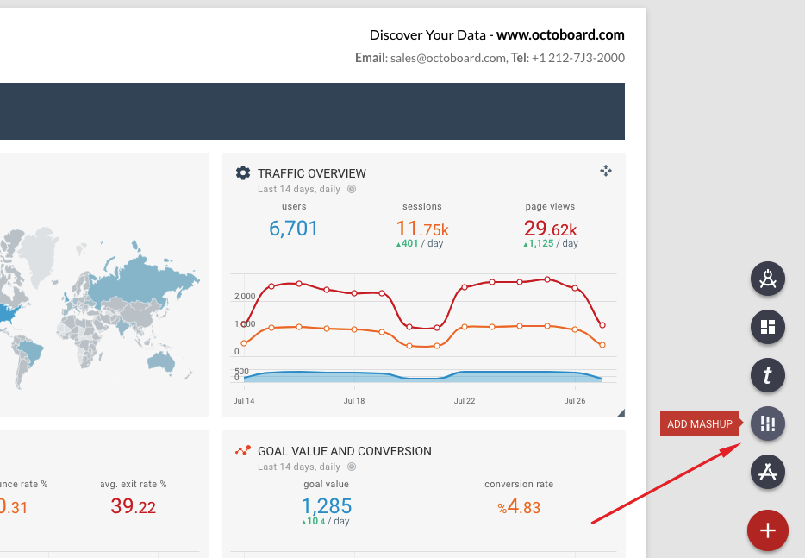Click the dashboard tiles round button
Image resolution: width=805 pixels, height=558 pixels.
(x=768, y=328)
